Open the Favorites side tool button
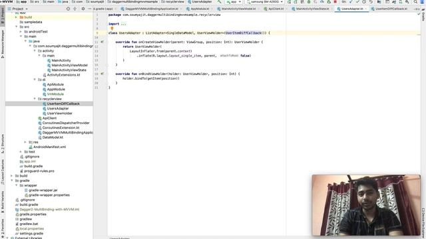 (x=3, y=228)
